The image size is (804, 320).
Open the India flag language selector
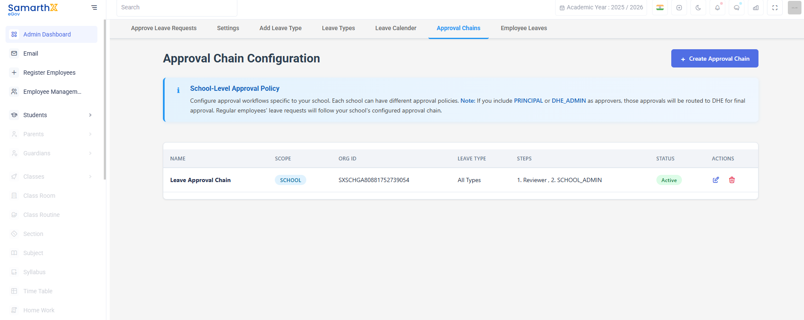click(x=660, y=8)
